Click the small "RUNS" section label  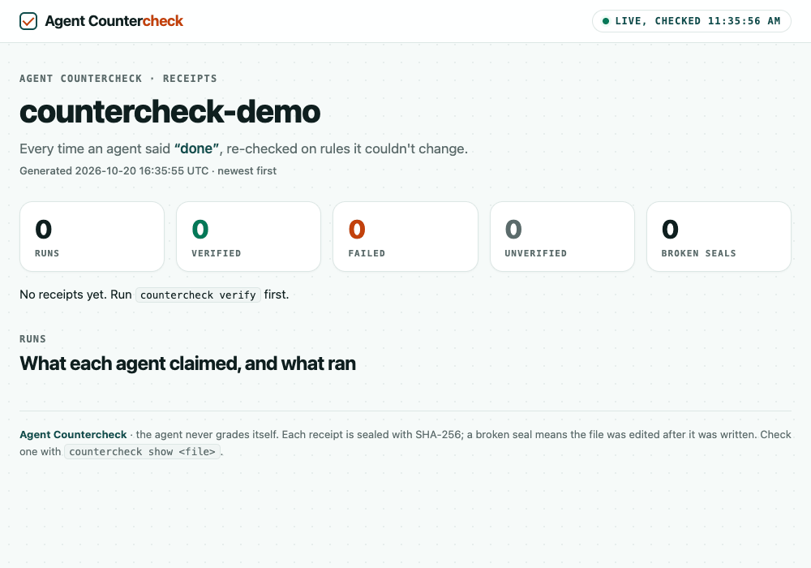coord(32,339)
